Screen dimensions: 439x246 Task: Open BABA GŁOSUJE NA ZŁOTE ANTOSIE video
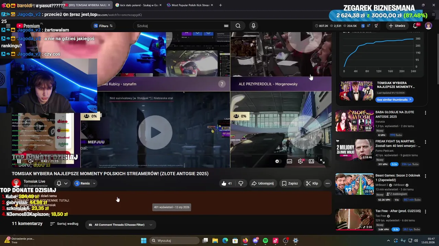click(395, 114)
